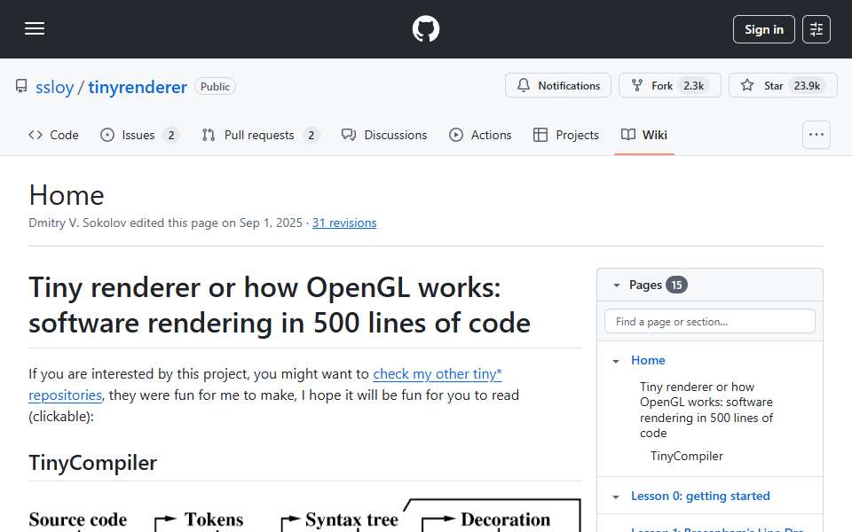Go to the GitHub homepage logo
The image size is (852, 532).
[x=425, y=28]
